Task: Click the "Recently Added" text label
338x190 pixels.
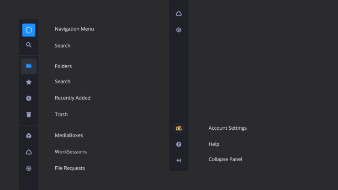Action: click(x=73, y=98)
